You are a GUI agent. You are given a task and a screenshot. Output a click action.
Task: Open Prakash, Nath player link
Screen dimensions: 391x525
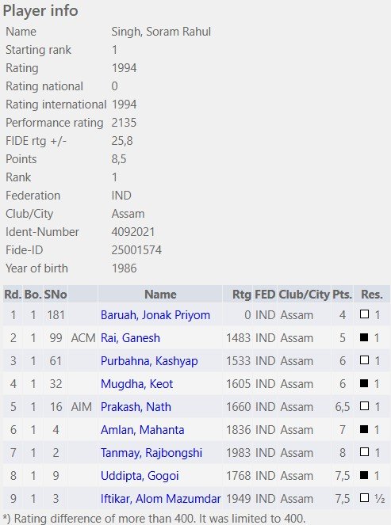[136, 407]
